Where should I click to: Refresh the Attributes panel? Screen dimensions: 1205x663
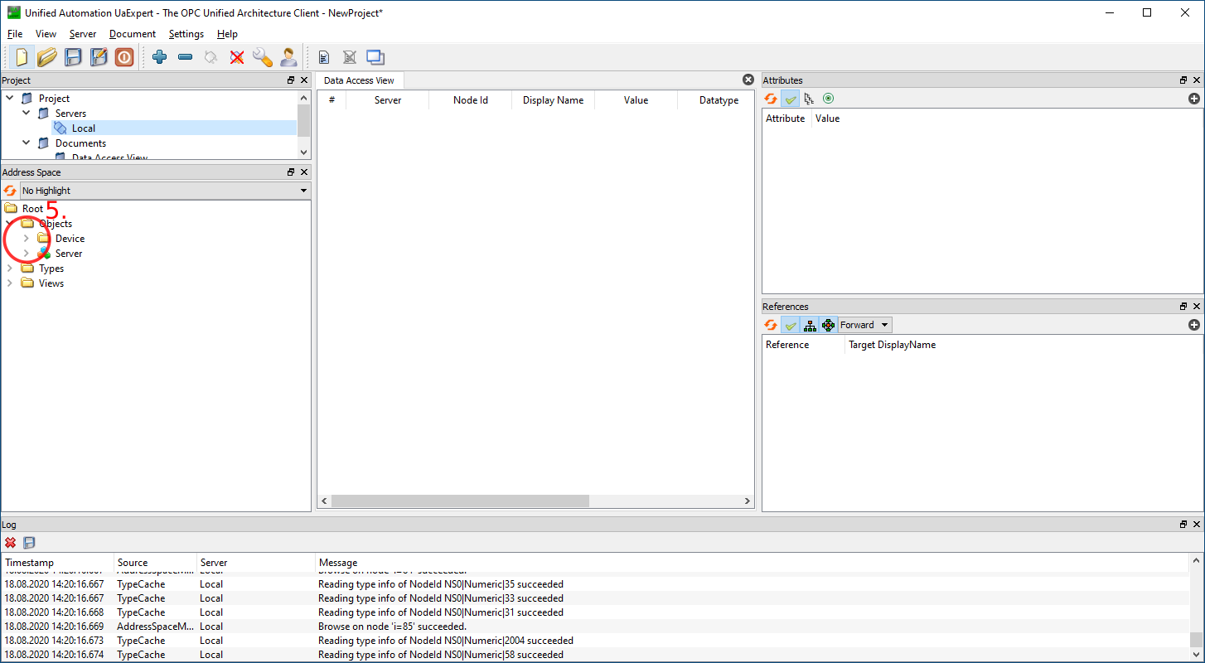click(771, 99)
